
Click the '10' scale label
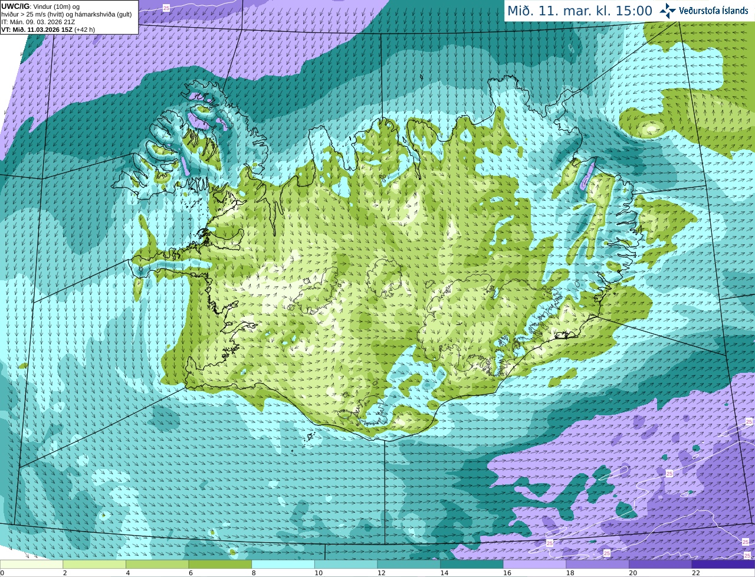pyautogui.click(x=319, y=573)
